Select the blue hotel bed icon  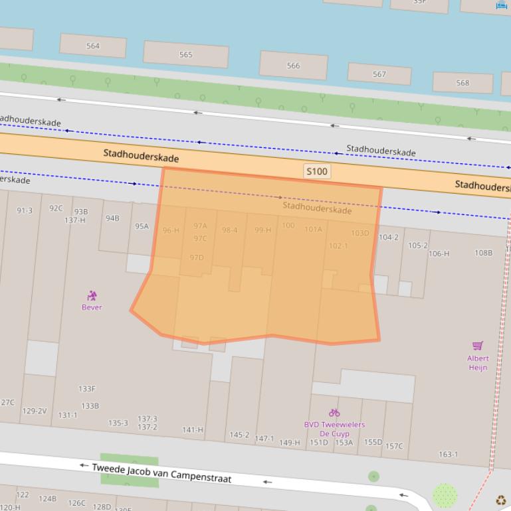coord(502,5)
